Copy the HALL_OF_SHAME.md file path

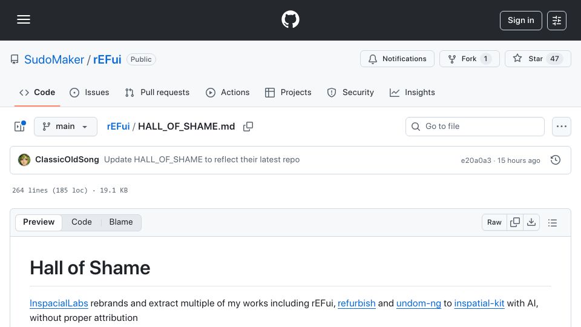[x=248, y=127]
